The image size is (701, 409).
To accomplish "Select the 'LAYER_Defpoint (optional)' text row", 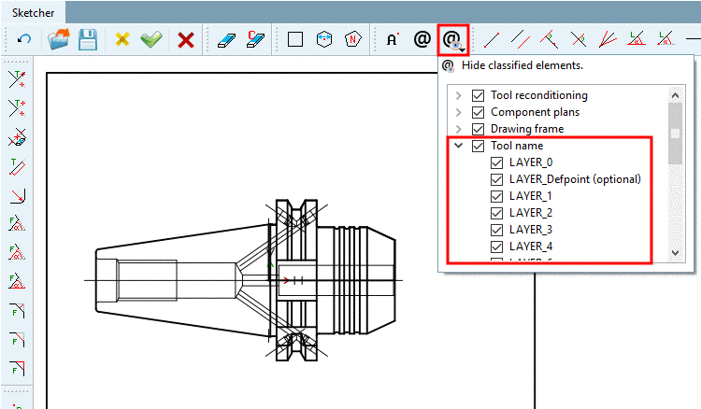I will click(575, 179).
